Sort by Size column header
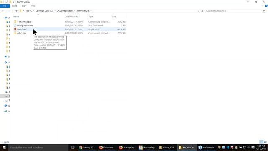This screenshot has width=268, height=151. pyautogui.click(x=114, y=16)
